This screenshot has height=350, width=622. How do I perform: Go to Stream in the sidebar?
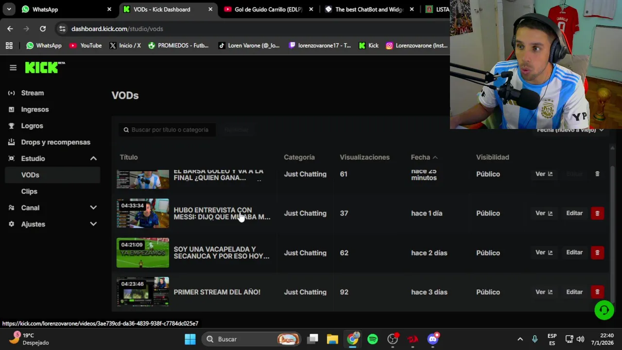coord(33,93)
